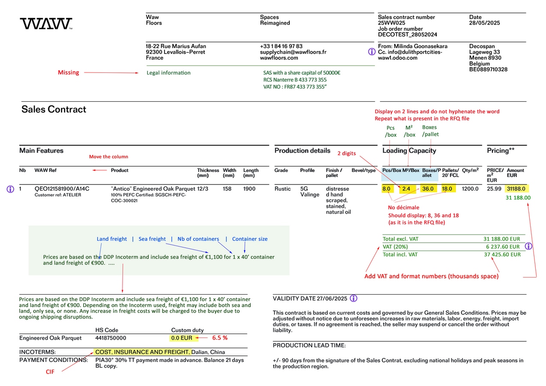Click the highlighted M²/Box value 2.4
Screen dimensions: 546x386
pyautogui.click(x=406, y=189)
